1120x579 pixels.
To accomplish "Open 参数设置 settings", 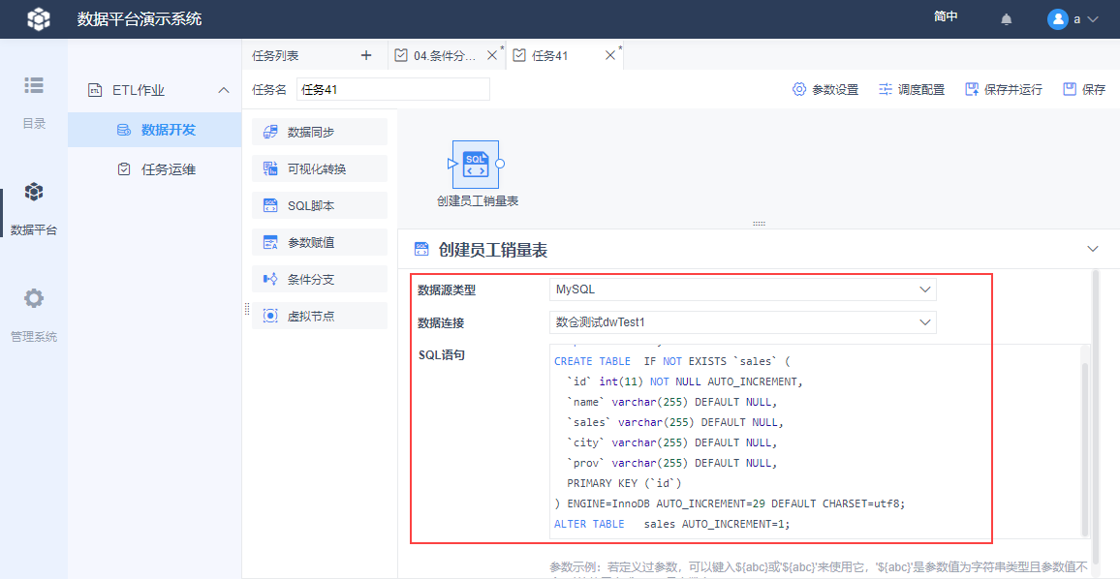I will tap(825, 89).
